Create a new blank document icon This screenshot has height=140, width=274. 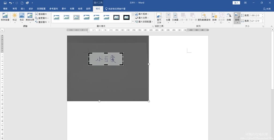[x=22, y=3]
